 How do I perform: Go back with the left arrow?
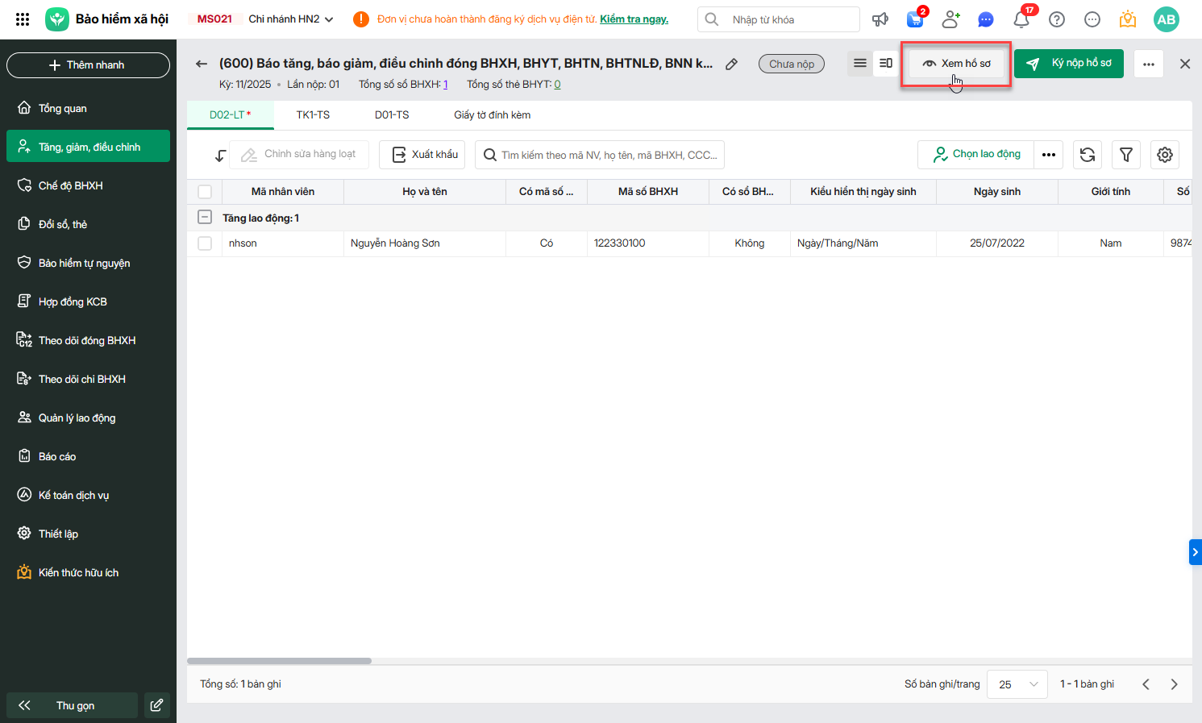[x=202, y=64]
